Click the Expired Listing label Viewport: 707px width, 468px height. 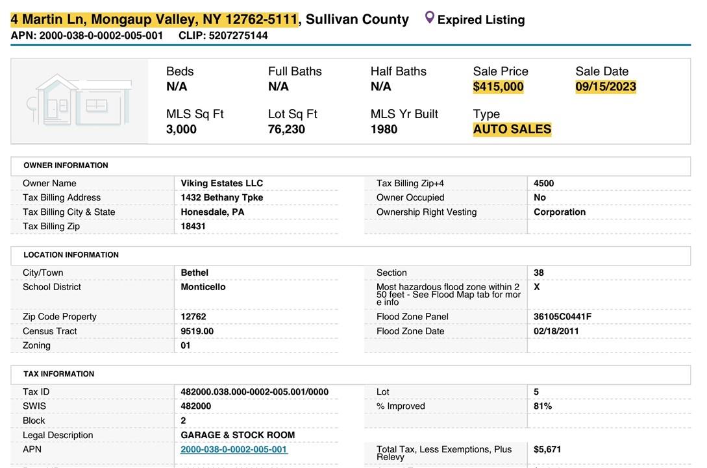pos(481,20)
